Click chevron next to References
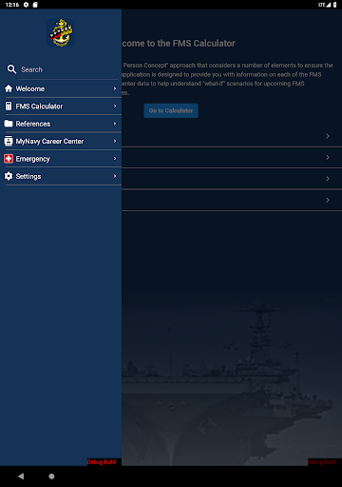Image resolution: width=342 pixels, height=487 pixels. pos(115,124)
